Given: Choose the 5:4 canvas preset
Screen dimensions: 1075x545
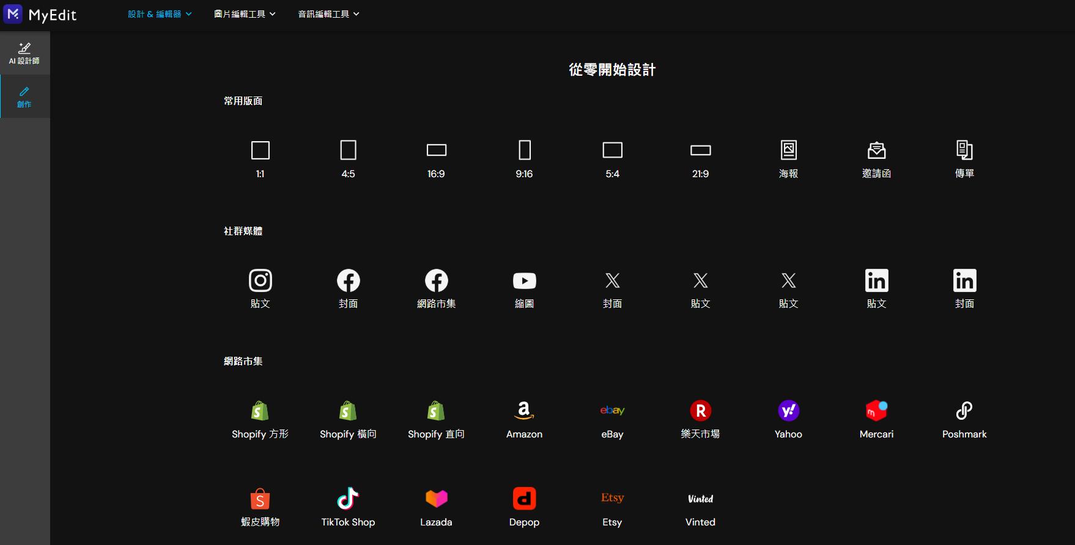Looking at the screenshot, I should tap(613, 159).
